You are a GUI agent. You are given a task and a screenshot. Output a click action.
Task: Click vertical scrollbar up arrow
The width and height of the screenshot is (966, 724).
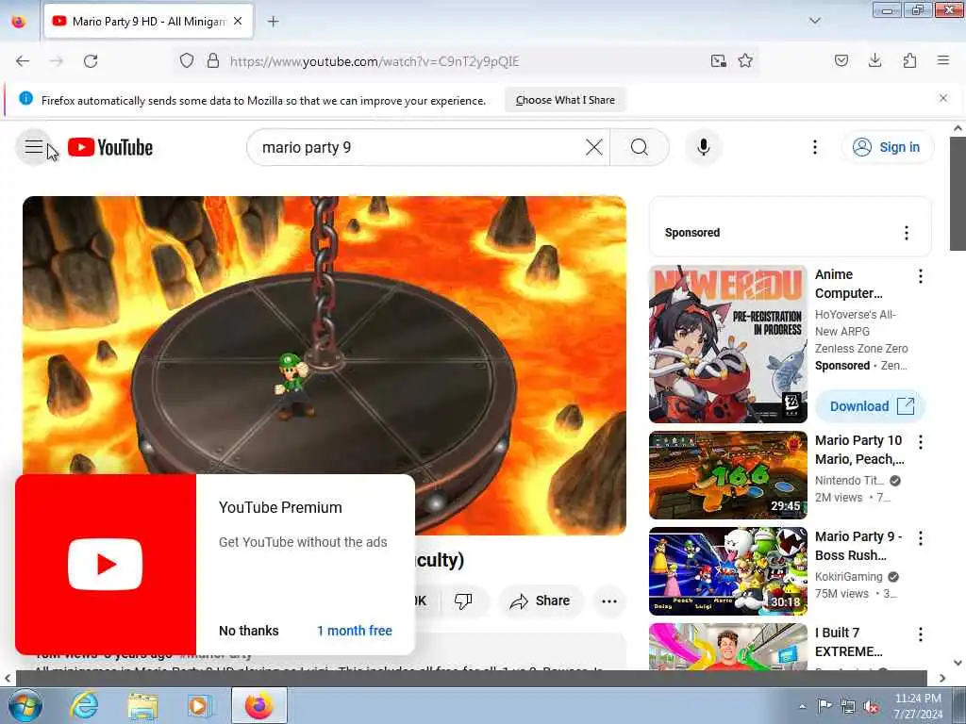click(958, 128)
